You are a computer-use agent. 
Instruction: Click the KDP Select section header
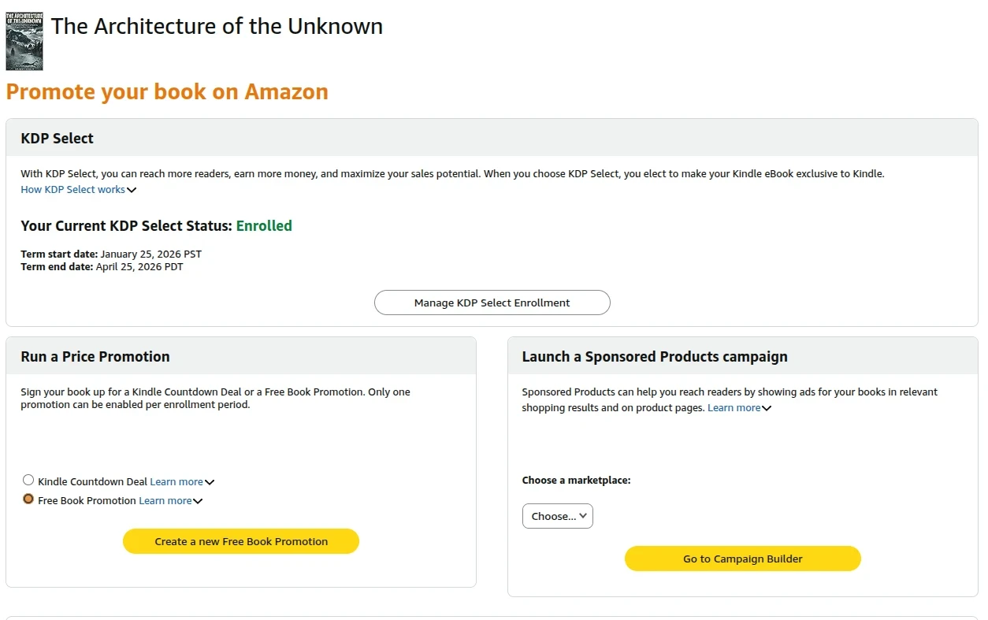57,139
